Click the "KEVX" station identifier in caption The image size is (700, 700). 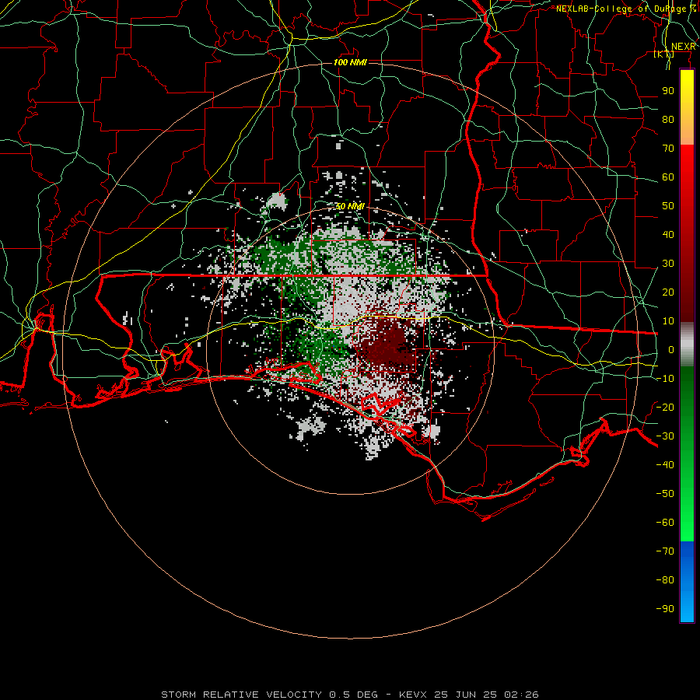[x=414, y=695]
